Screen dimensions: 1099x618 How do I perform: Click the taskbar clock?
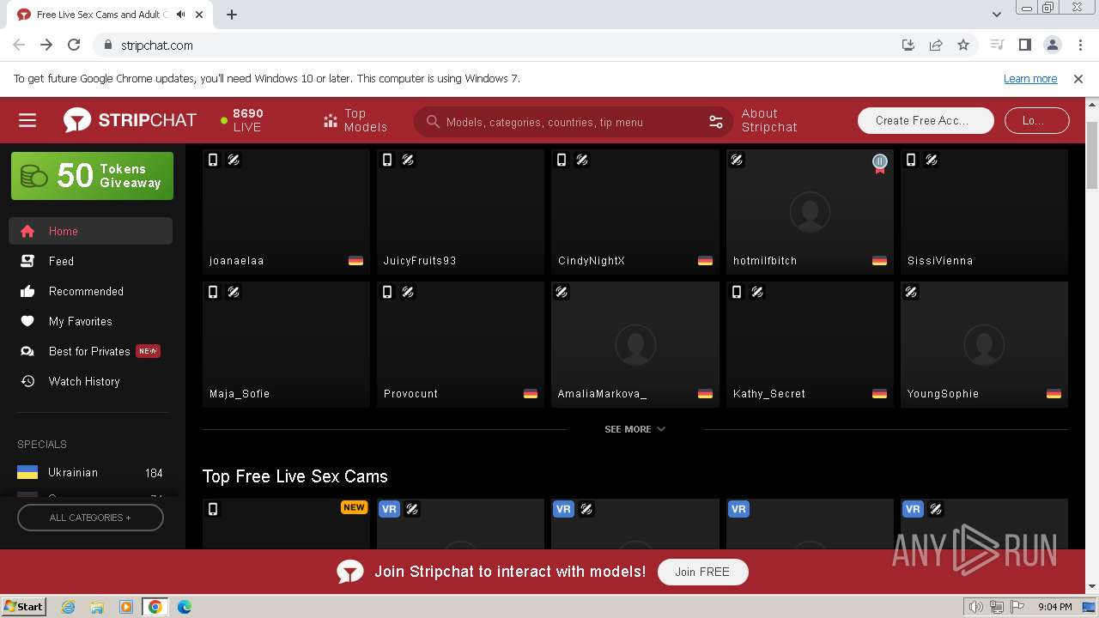[1054, 607]
